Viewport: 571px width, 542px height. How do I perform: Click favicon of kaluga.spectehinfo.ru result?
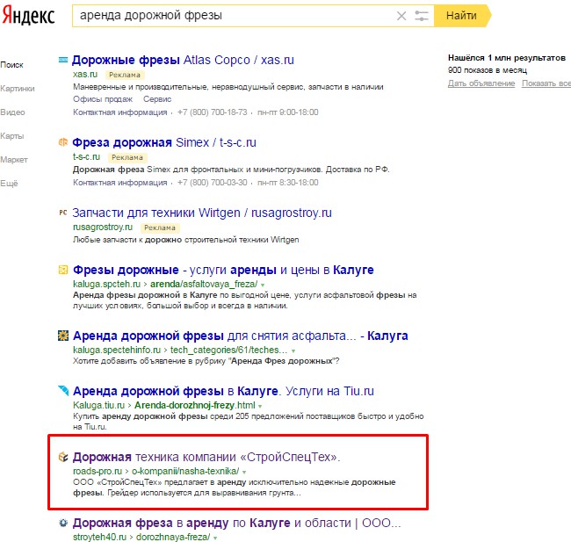click(63, 336)
